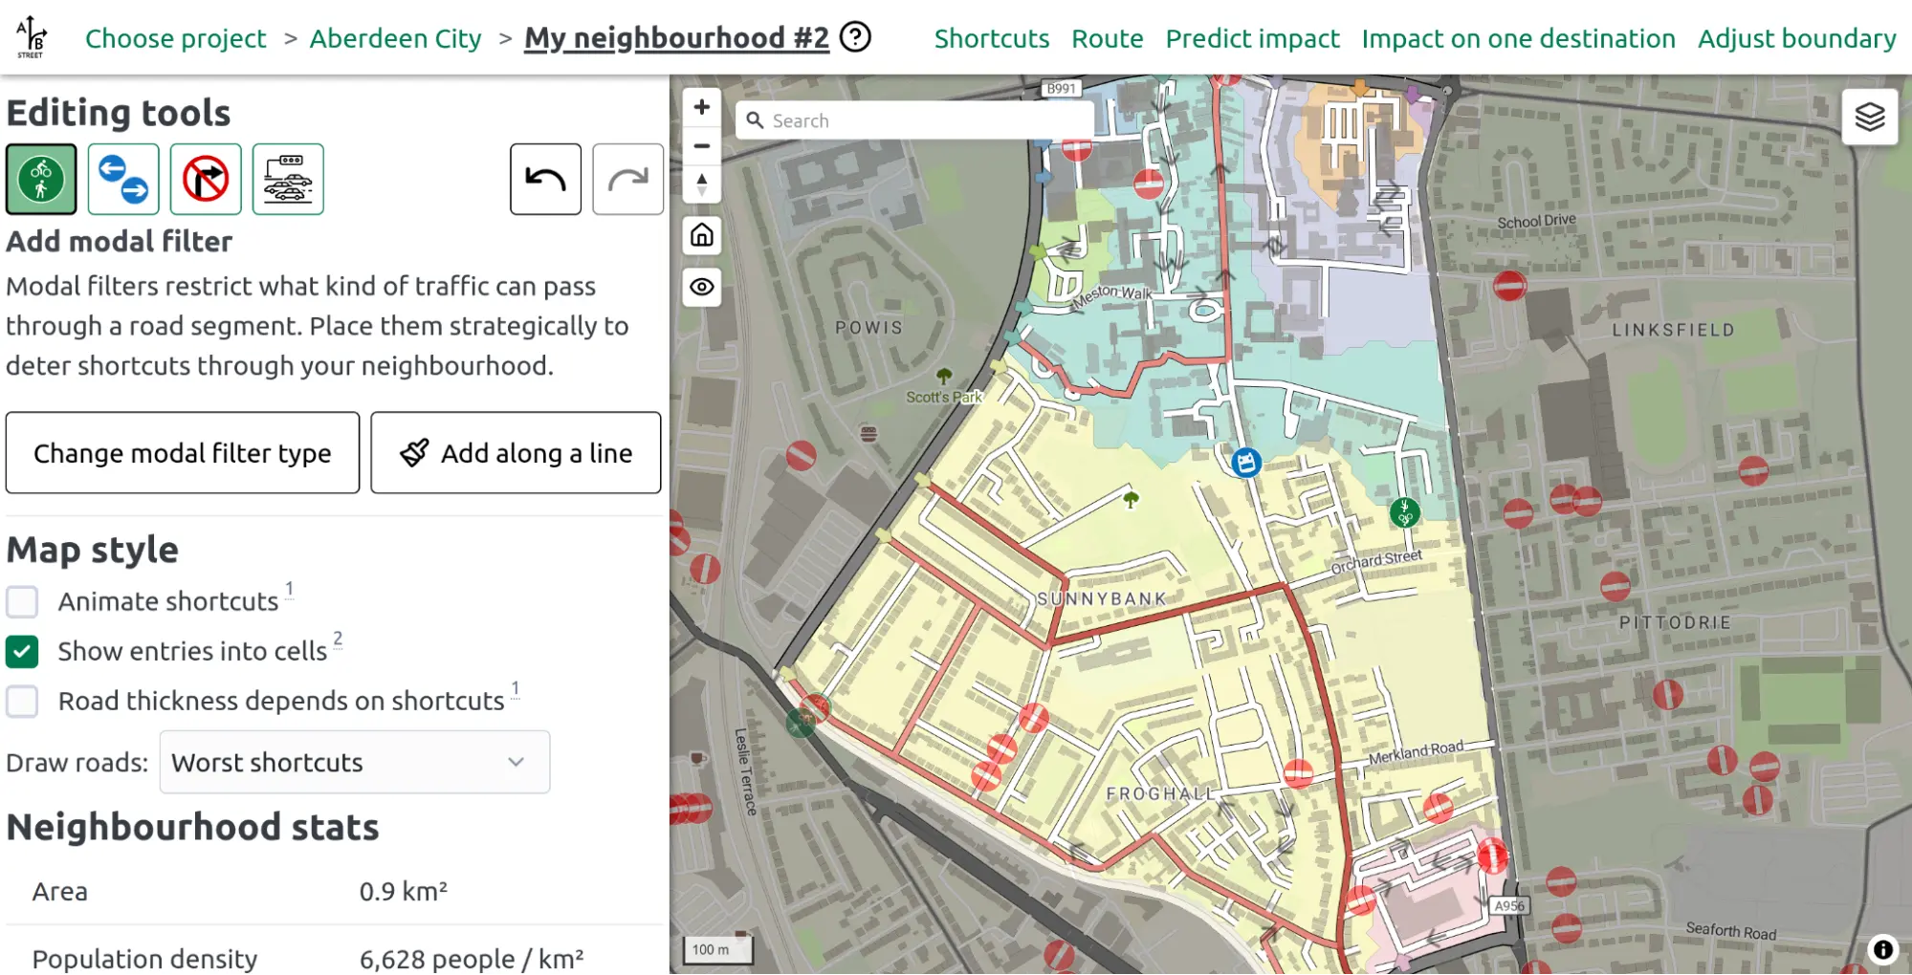Click the home icon on the map controls
Screen dimensions: 1912x975
(x=702, y=235)
